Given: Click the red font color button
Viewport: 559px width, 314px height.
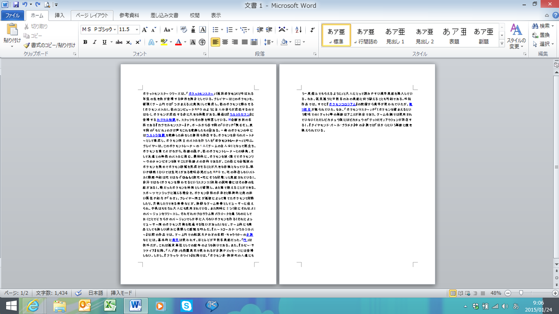Looking at the screenshot, I should (178, 42).
